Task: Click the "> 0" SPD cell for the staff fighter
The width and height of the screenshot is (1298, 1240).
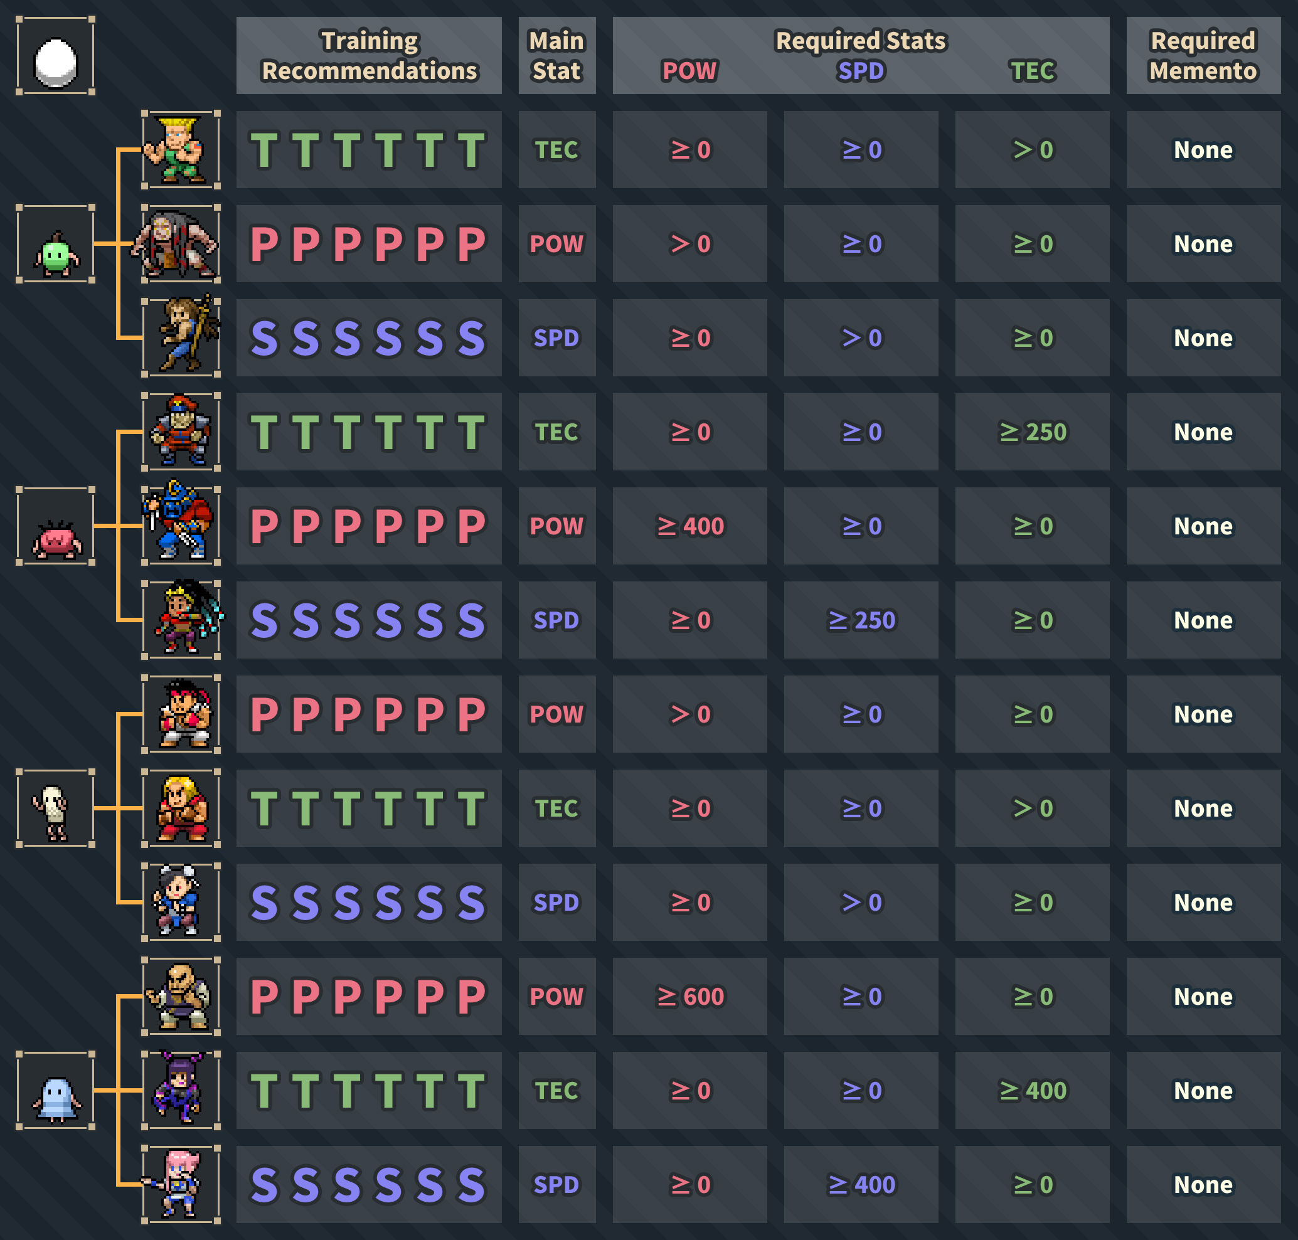Action: (x=861, y=338)
